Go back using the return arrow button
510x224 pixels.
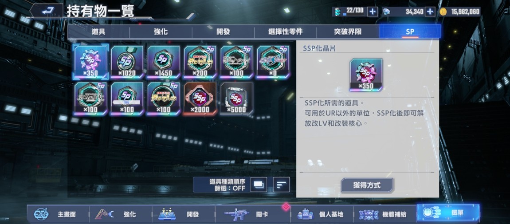pyautogui.click(x=47, y=11)
